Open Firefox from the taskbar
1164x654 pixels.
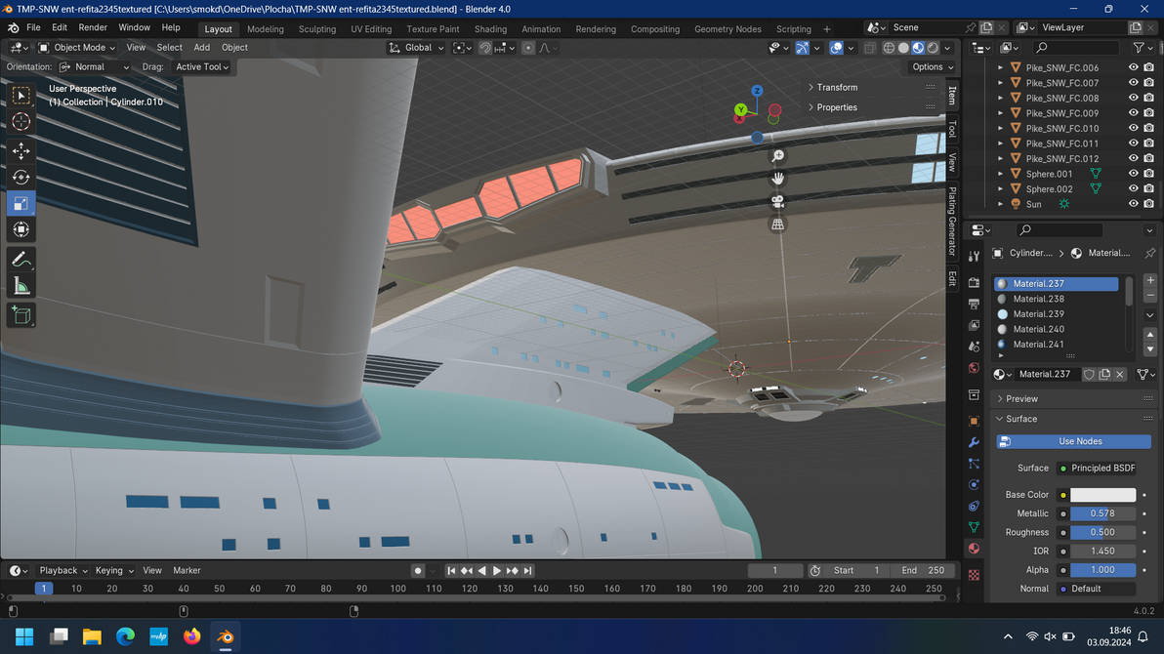tap(191, 636)
